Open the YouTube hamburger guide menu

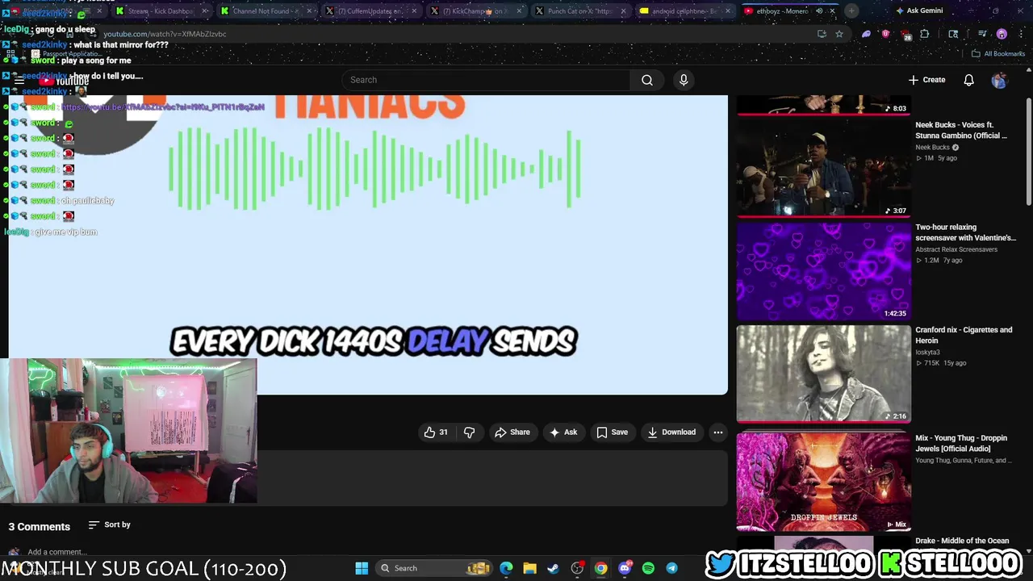click(x=19, y=80)
